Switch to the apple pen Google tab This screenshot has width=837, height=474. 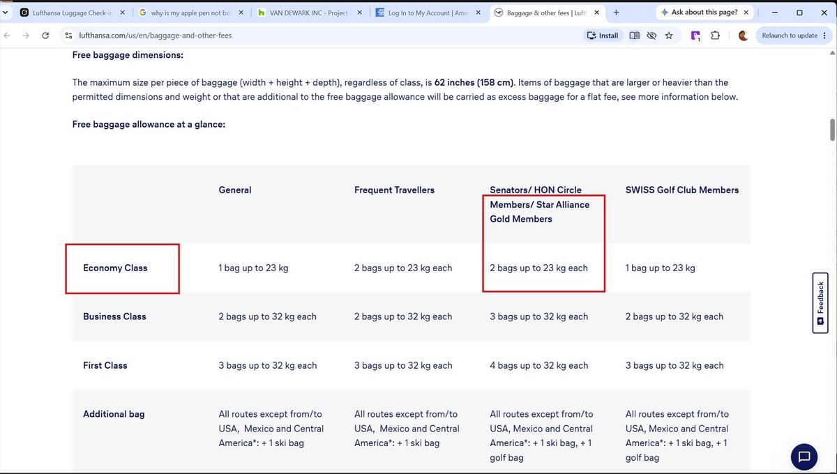click(192, 13)
